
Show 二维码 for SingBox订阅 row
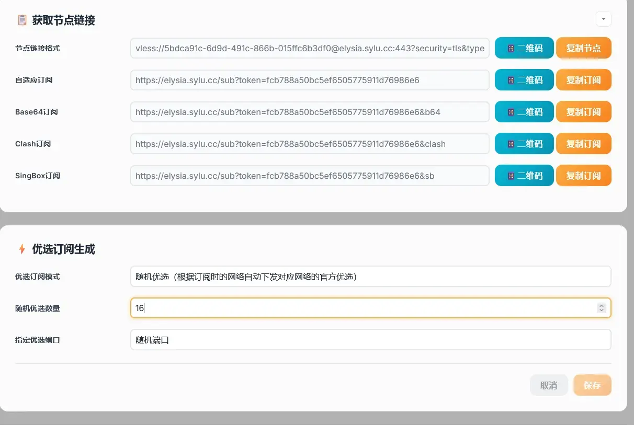coord(524,176)
